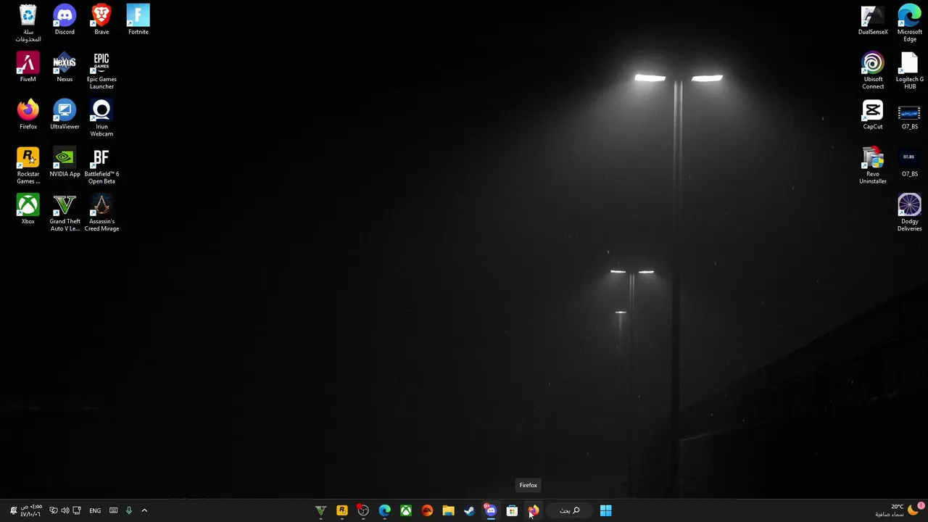
Task: Select the Grand Theft Auto V desktop icon
Action: tap(65, 213)
